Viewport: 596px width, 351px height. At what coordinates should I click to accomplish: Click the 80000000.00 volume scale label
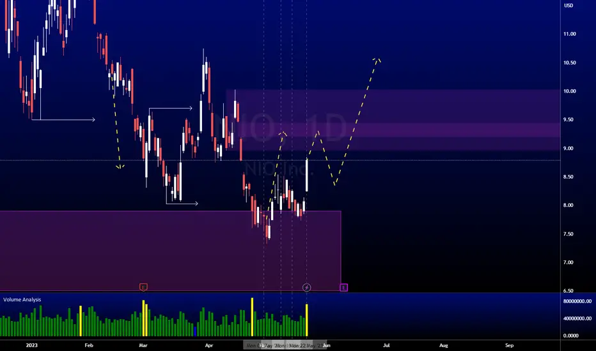[x=577, y=301]
